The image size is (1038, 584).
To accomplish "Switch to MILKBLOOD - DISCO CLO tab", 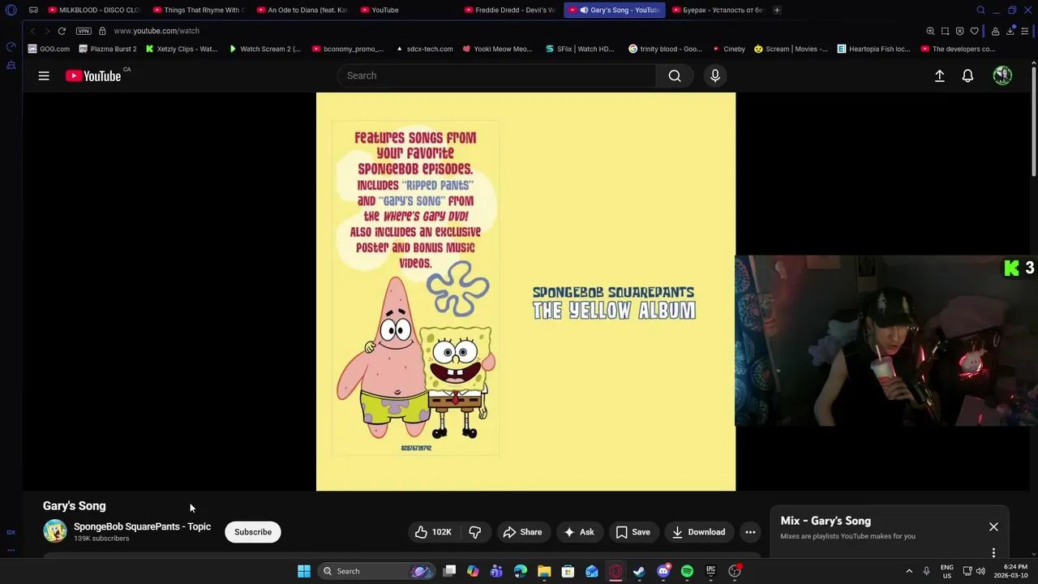I will click(94, 10).
